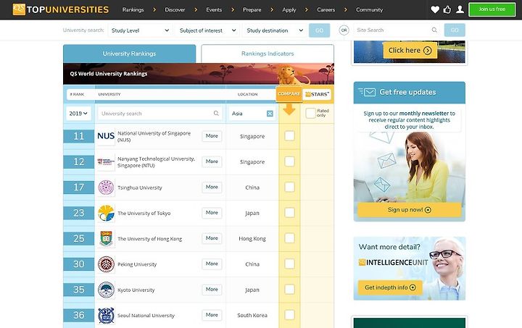The image size is (522, 328).
Task: Open the Subject of interest dropdown
Action: point(208,30)
